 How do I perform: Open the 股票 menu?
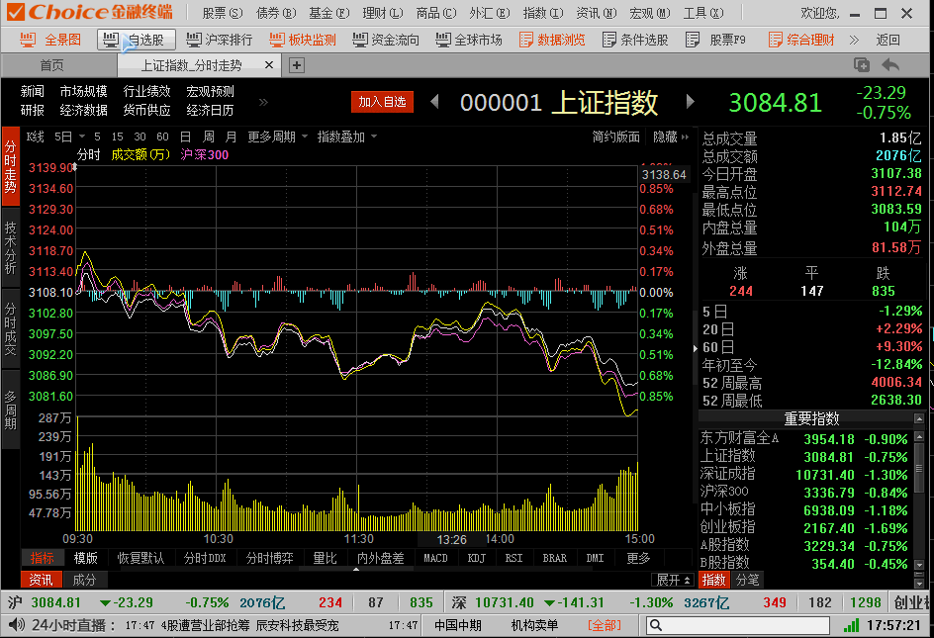tap(222, 13)
